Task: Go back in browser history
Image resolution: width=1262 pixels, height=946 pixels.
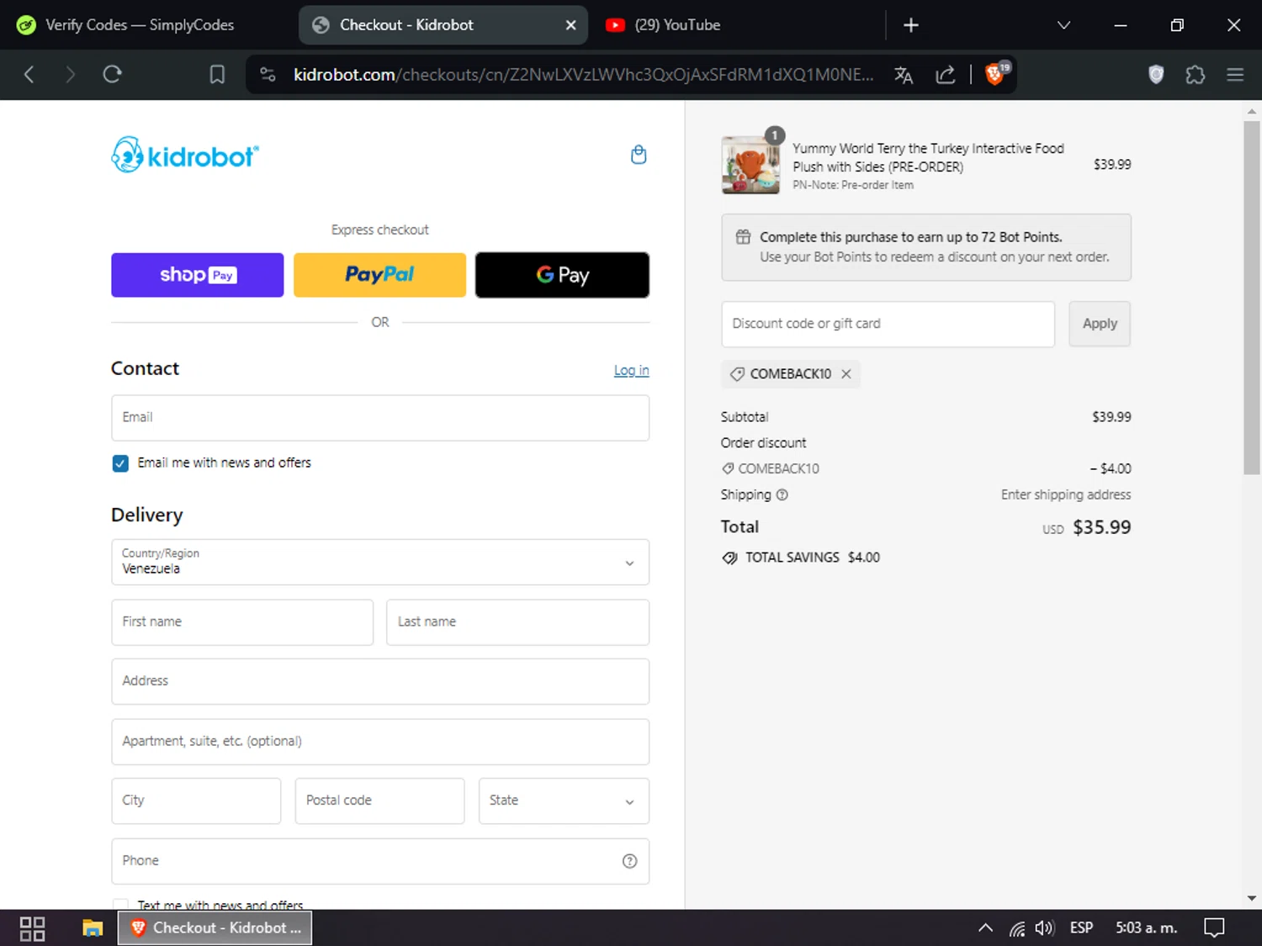Action: click(x=29, y=75)
